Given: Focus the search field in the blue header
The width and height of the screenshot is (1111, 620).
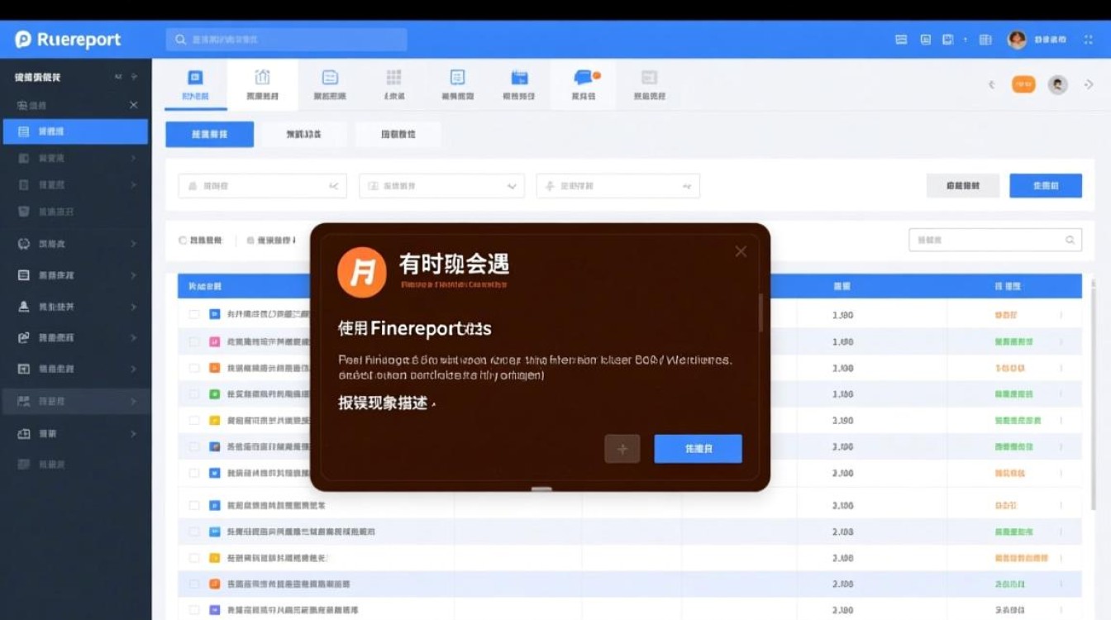Looking at the screenshot, I should click(286, 40).
